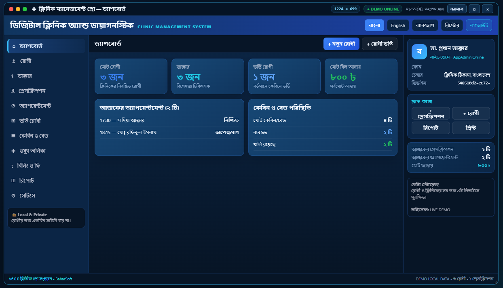This screenshot has width=503, height=288.
Task: Click the V6.0.0 version text in status bar
Action: coord(40,279)
